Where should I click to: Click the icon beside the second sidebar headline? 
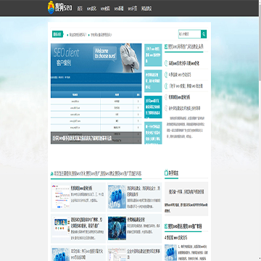(166, 75)
